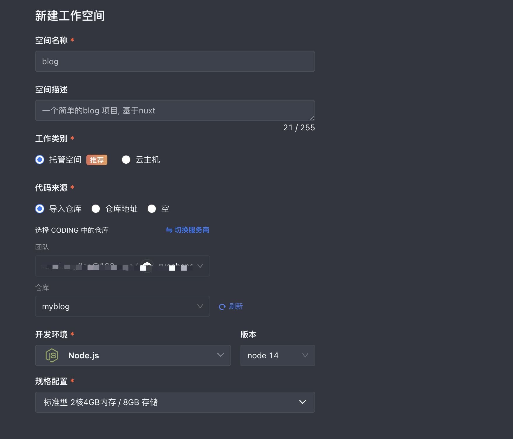
Task: Open the 标准型 2核4GB specification dropdown
Action: [x=175, y=402]
